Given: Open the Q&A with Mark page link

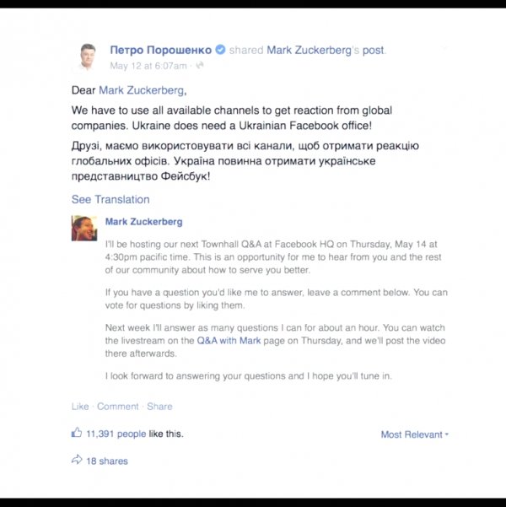Looking at the screenshot, I should pos(229,341).
